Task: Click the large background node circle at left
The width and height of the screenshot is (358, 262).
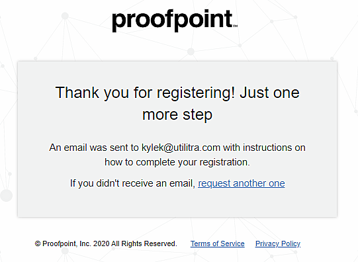Action: pos(6,196)
